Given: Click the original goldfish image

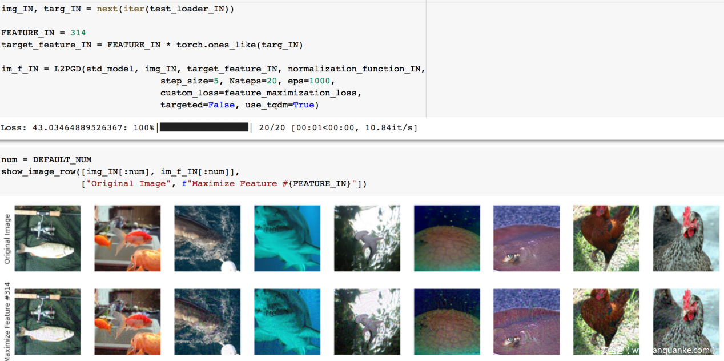Looking at the screenshot, I should click(127, 238).
